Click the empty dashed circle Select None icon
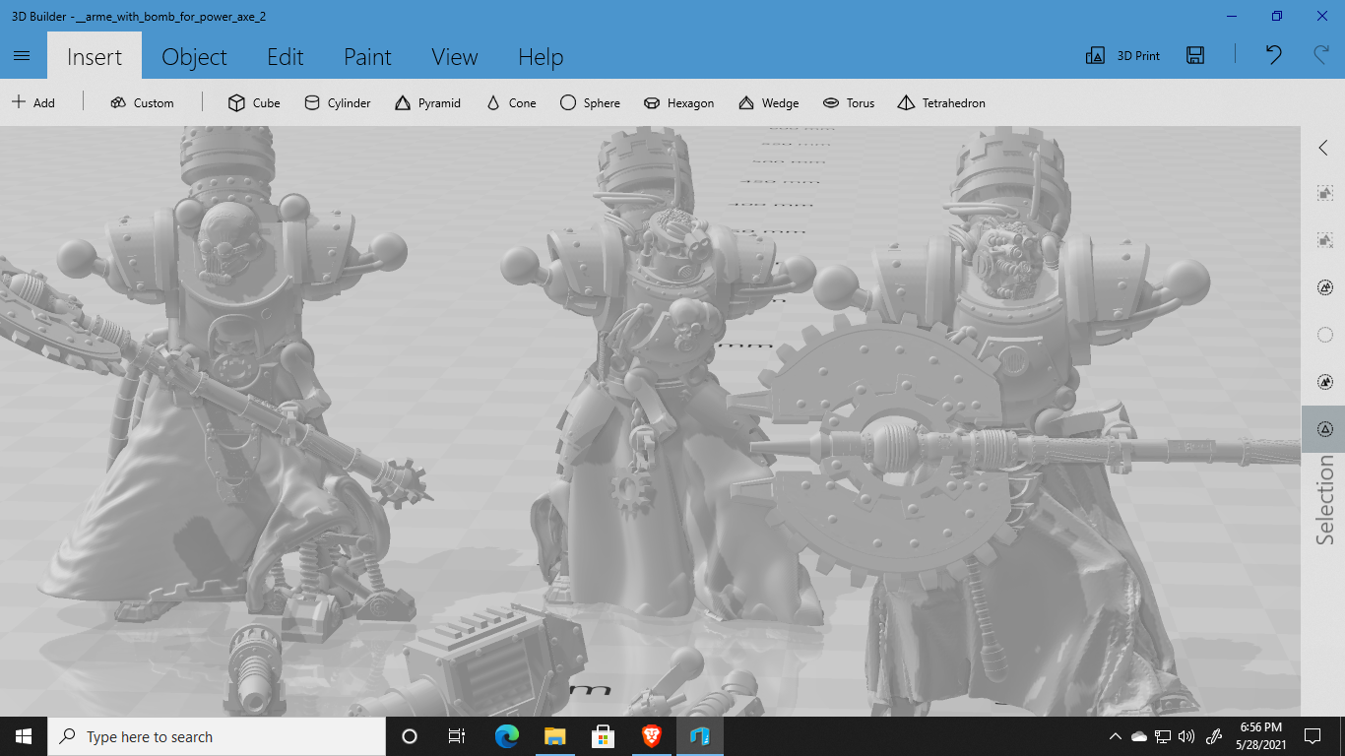The image size is (1345, 756). (1324, 335)
